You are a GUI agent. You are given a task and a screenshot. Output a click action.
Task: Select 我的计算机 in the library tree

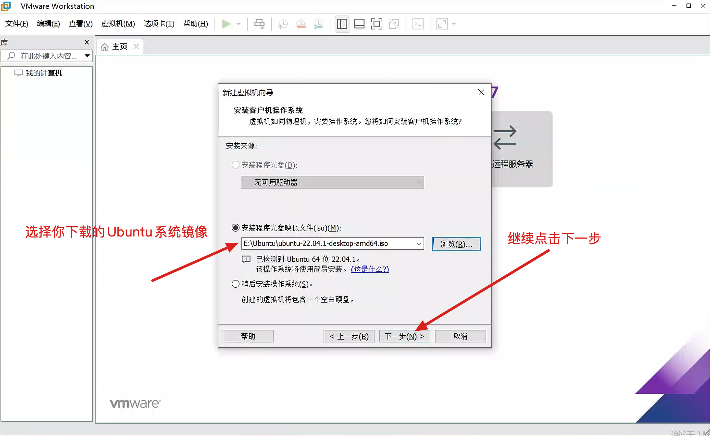44,73
